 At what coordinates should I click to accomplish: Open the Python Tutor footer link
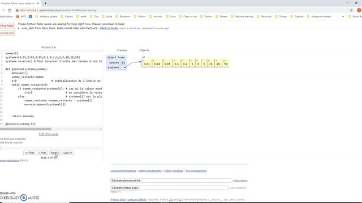pyautogui.click(x=118, y=200)
